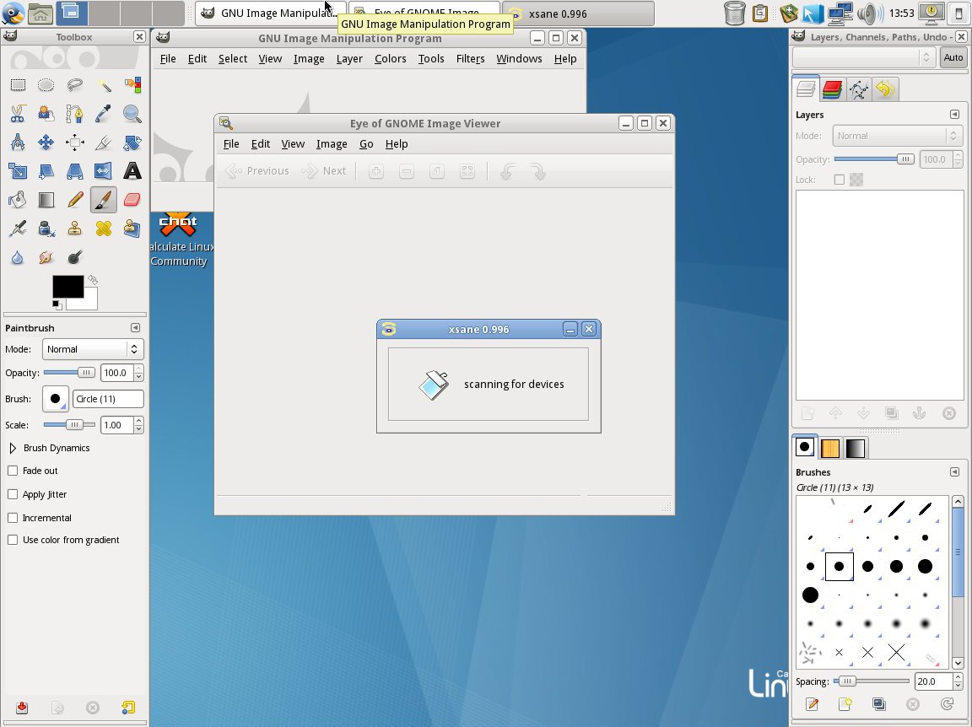Open the Go menu in Image Viewer

pos(366,144)
